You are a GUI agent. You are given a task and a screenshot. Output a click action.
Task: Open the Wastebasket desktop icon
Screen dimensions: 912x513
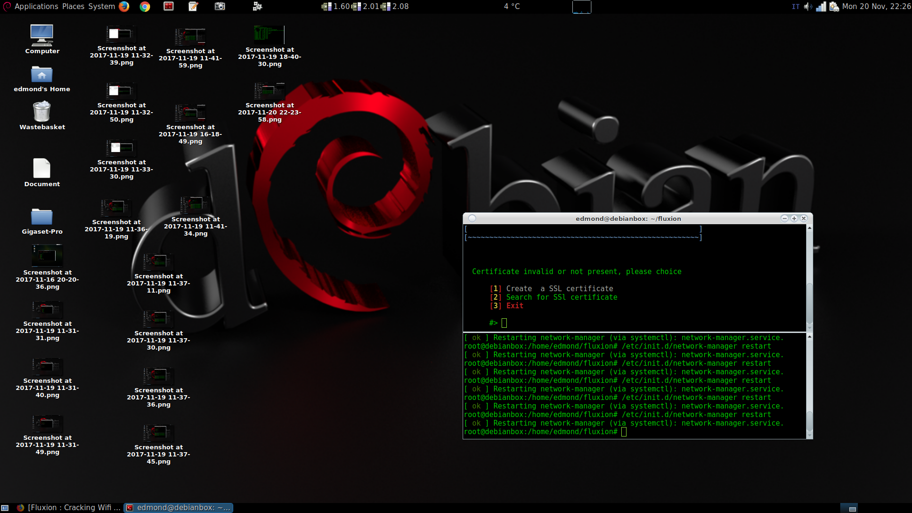coord(42,112)
